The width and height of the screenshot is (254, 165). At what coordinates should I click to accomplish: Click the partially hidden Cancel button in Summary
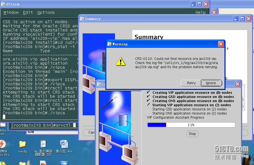tap(89, 132)
